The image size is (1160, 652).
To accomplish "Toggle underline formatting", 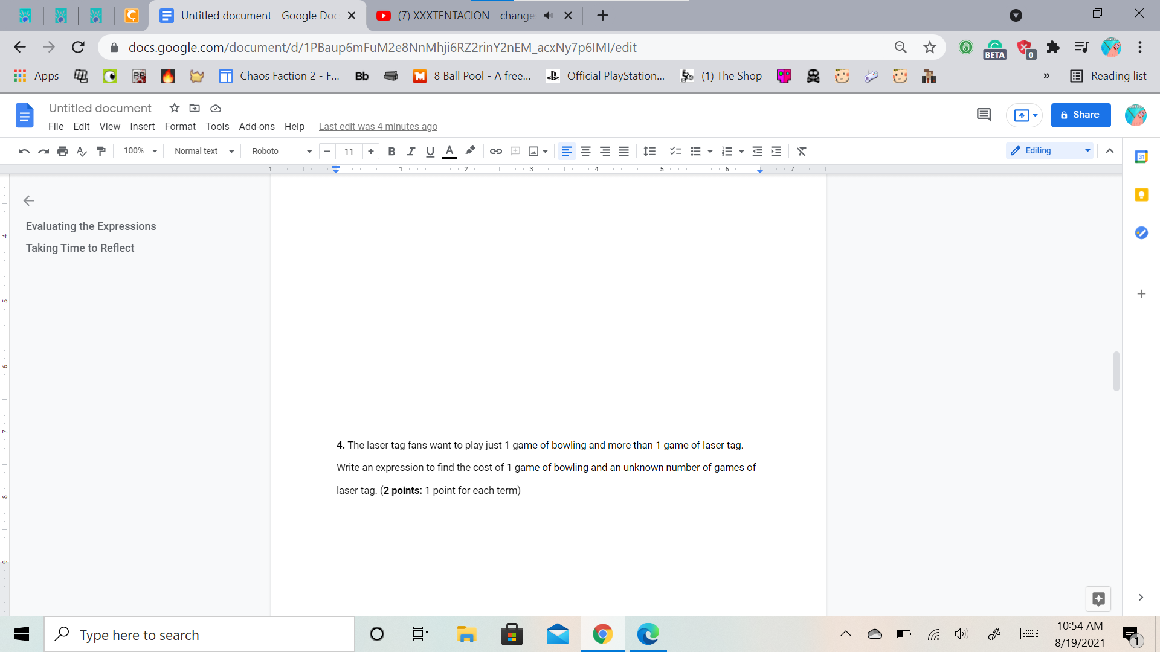I will pos(430,151).
